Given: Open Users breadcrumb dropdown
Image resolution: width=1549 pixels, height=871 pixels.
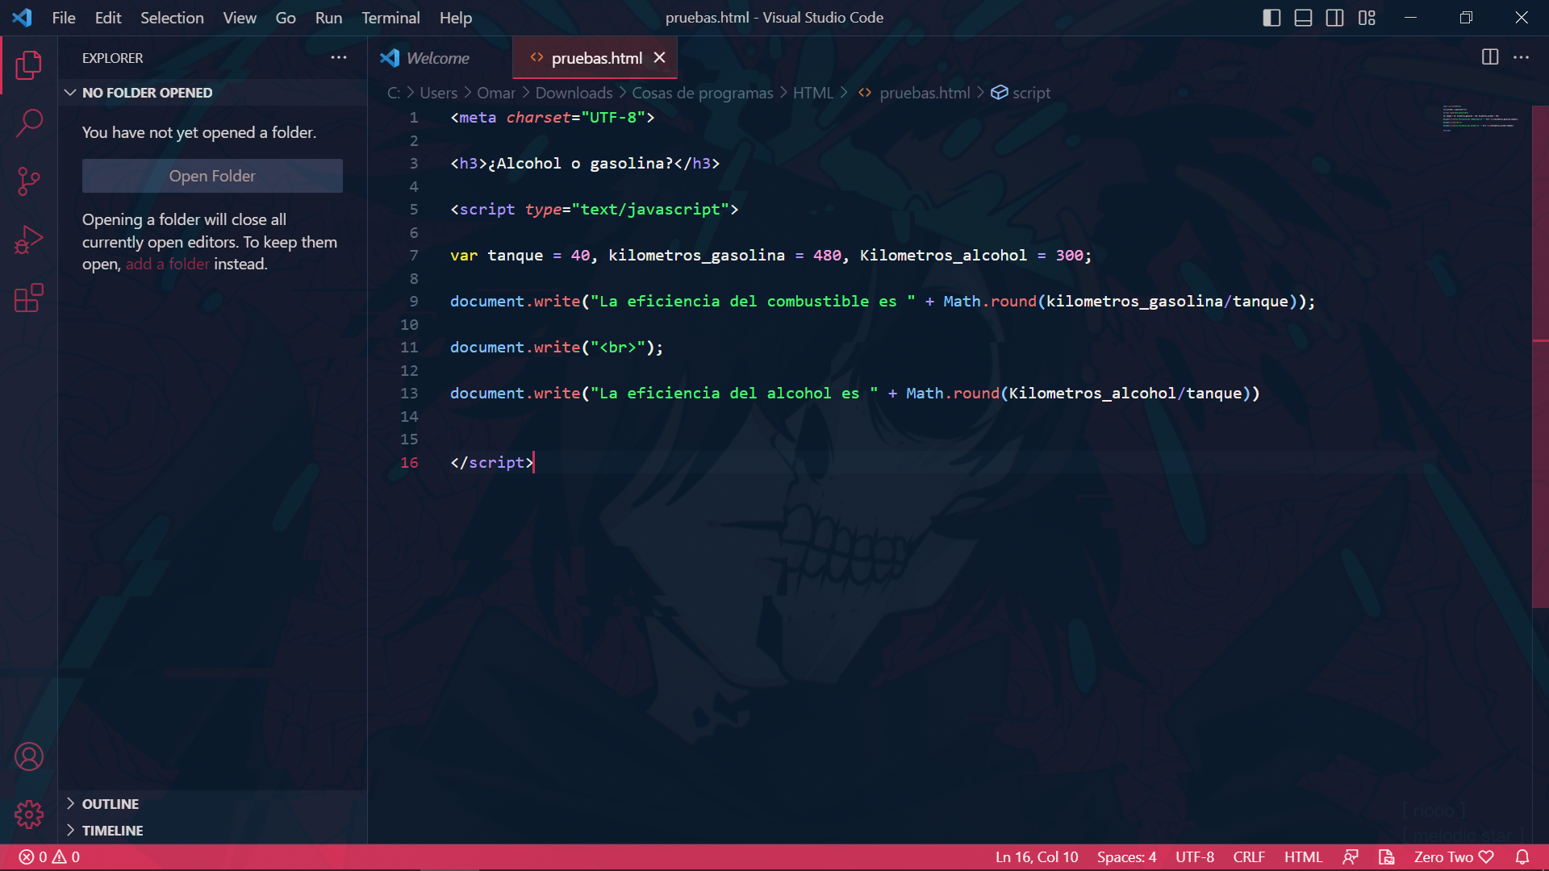Looking at the screenshot, I should click(438, 93).
